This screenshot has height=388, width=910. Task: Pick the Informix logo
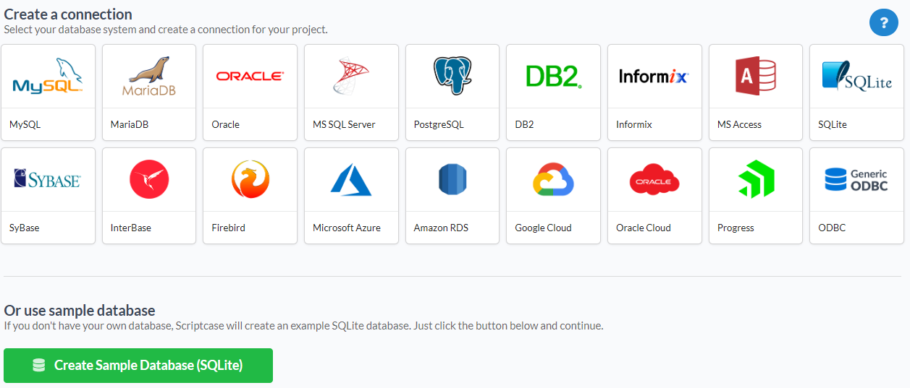[654, 76]
